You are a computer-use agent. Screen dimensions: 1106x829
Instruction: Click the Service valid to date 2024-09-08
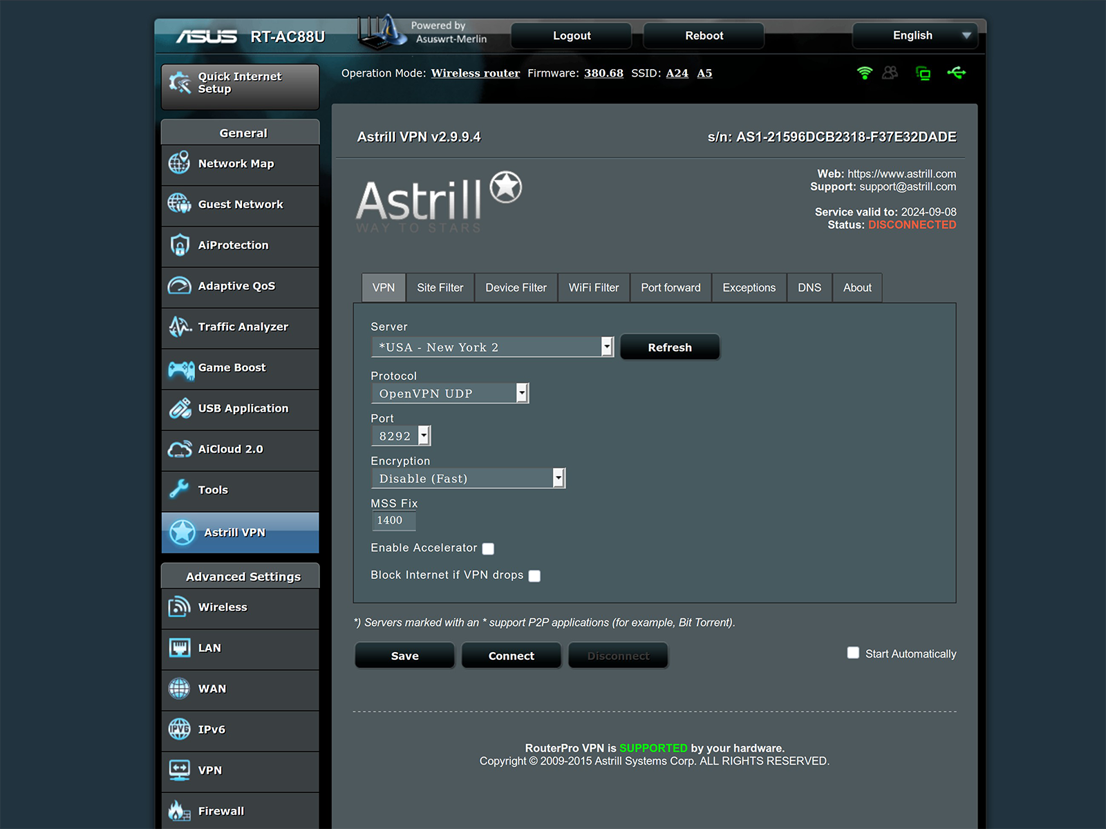click(x=929, y=212)
